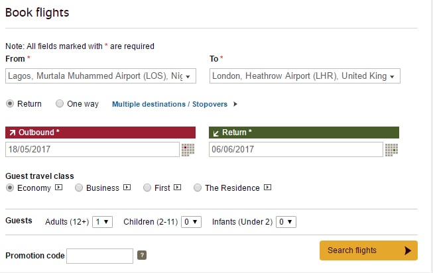Open the Outbound date calendar icon
Screen dimensions: 433x273
click(x=188, y=150)
